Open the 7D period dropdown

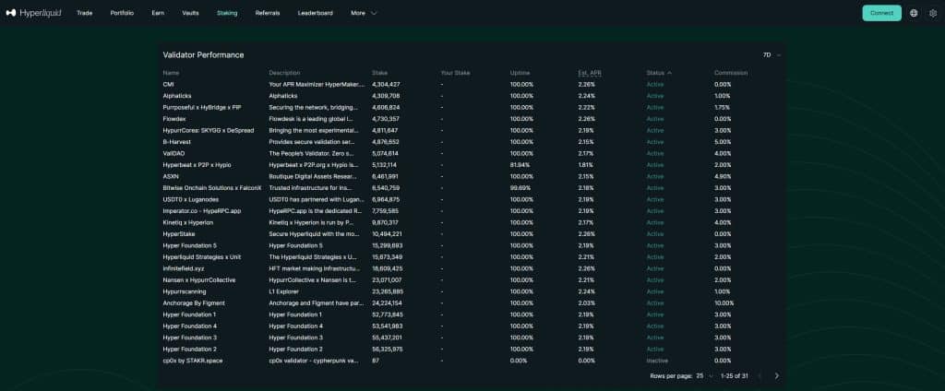pos(772,54)
